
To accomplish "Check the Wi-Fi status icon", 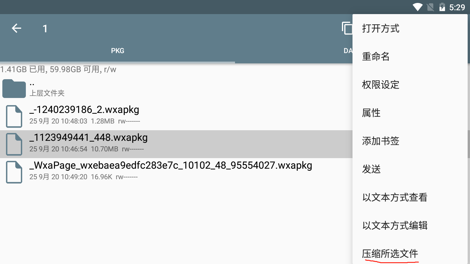I will pyautogui.click(x=417, y=7).
